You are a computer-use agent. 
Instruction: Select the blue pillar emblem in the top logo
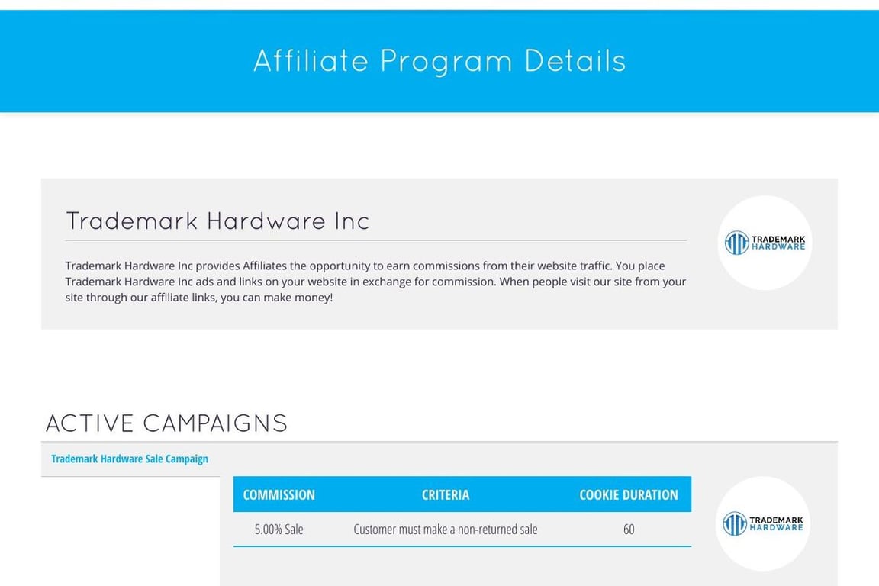pyautogui.click(x=737, y=243)
